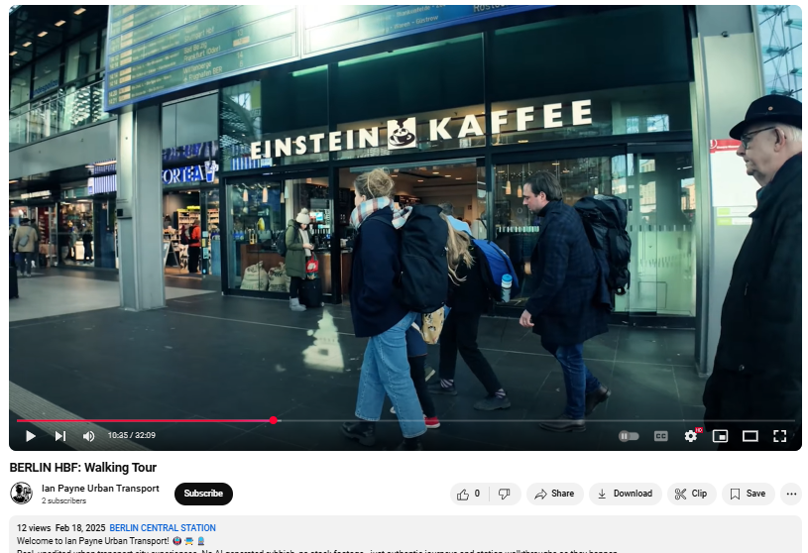The width and height of the screenshot is (808, 553).
Task: Click the channel avatar image
Action: pos(22,494)
